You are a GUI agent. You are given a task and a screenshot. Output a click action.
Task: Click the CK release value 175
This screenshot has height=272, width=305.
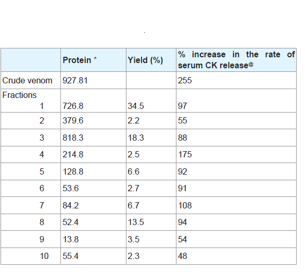tap(185, 154)
